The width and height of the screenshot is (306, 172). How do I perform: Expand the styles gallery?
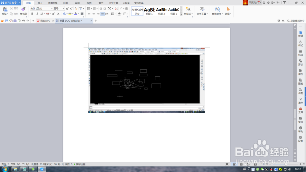pyautogui.click(x=181, y=14)
